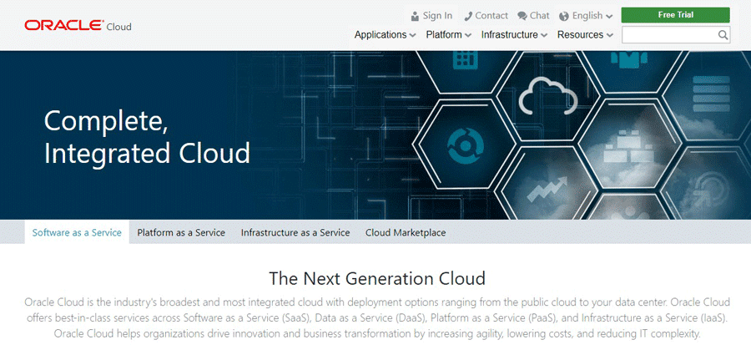Expand the Resources menu chevron
This screenshot has width=751, height=345.
pyautogui.click(x=609, y=35)
